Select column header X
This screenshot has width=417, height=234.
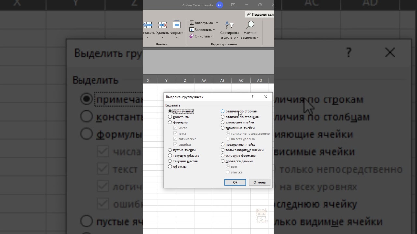coord(150,81)
